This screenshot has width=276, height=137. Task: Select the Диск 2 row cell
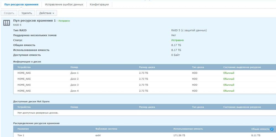75,79
